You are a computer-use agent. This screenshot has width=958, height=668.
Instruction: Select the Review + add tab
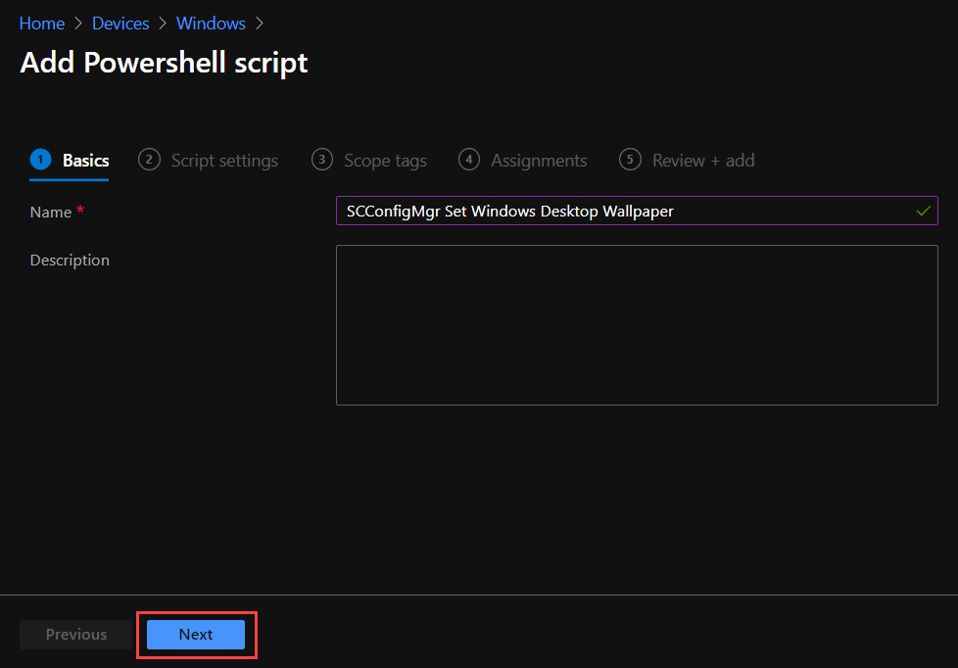point(703,160)
